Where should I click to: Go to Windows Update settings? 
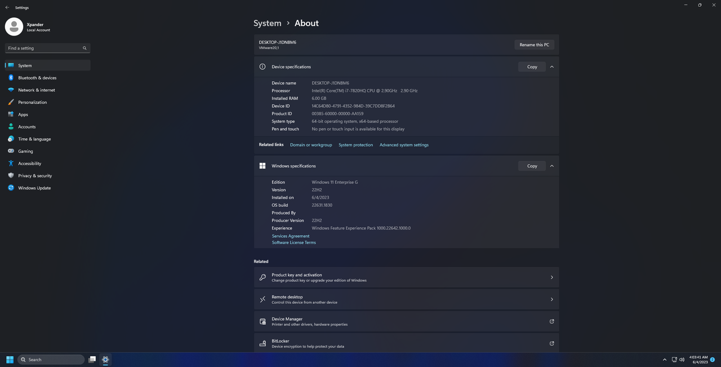point(47,188)
